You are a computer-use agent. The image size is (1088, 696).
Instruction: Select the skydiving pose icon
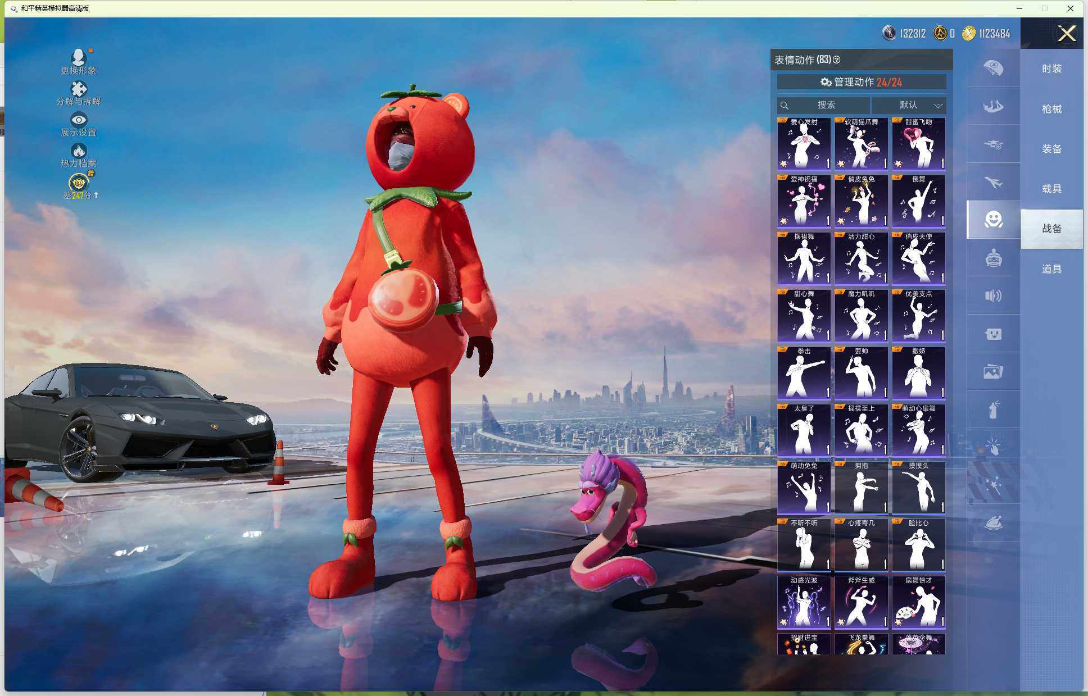[x=993, y=106]
